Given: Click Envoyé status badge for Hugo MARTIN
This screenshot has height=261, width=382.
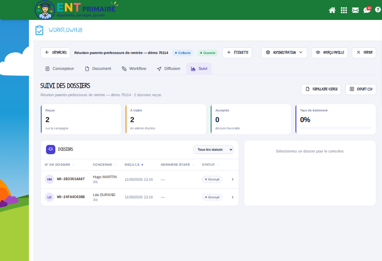Looking at the screenshot, I should click(212, 179).
